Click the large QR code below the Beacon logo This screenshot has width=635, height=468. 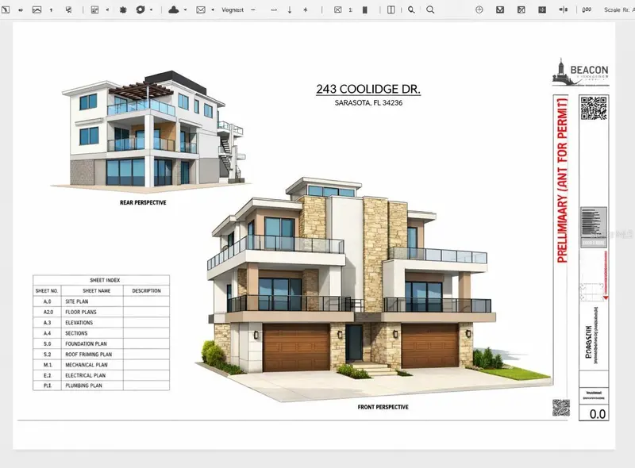pyautogui.click(x=594, y=108)
